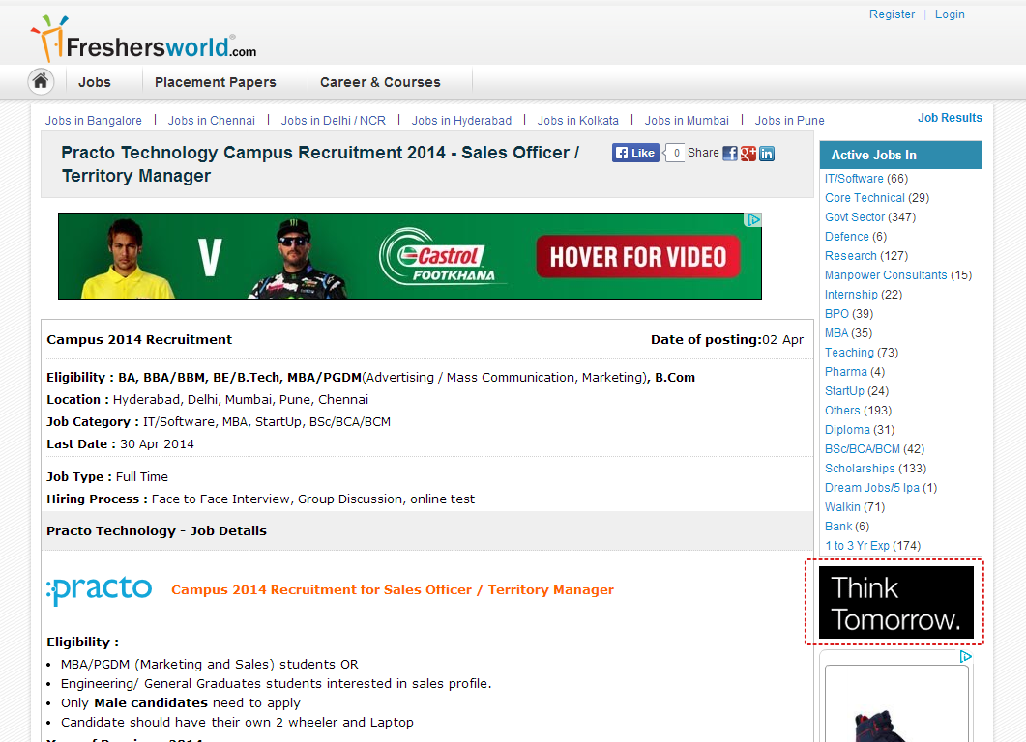This screenshot has height=742, width=1026.
Task: Click the Castrol Footkhana video banner
Action: coord(408,255)
